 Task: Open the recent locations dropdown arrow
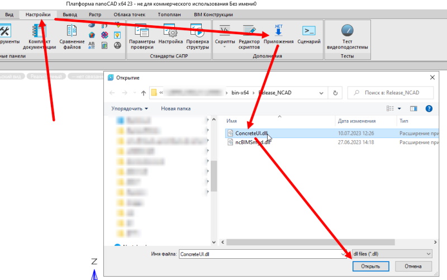[134, 93]
